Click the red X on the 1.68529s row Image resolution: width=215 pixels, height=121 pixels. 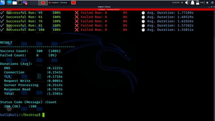(77, 17)
